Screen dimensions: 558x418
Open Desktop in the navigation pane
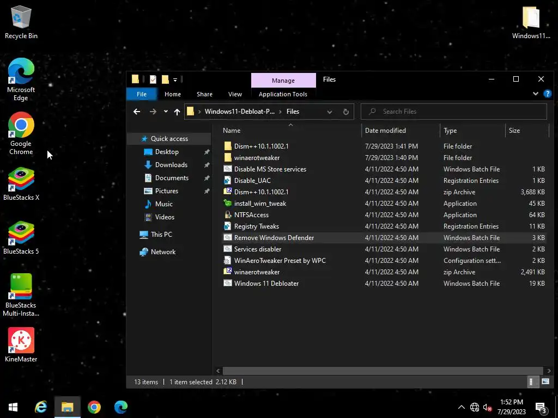167,152
